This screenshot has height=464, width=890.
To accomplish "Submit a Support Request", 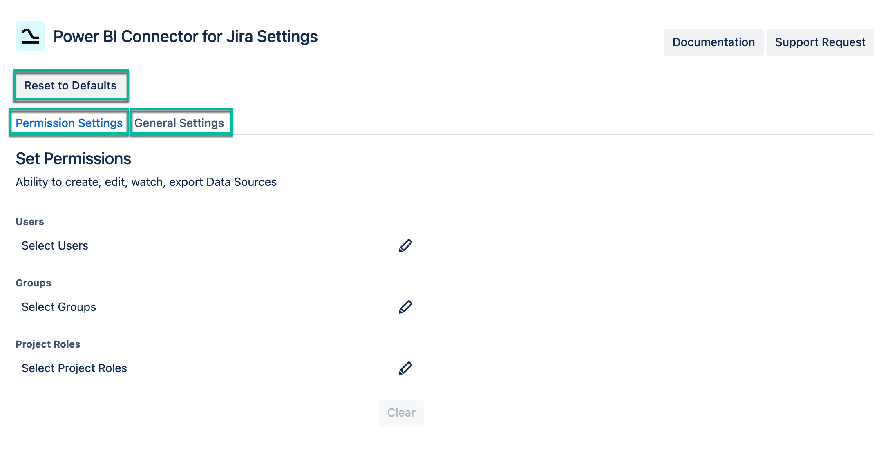I will point(820,42).
